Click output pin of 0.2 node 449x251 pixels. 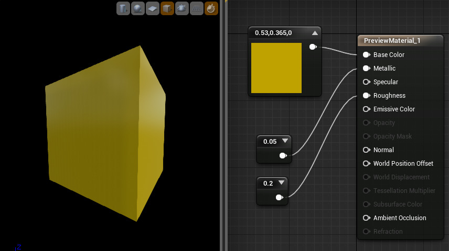(279, 197)
